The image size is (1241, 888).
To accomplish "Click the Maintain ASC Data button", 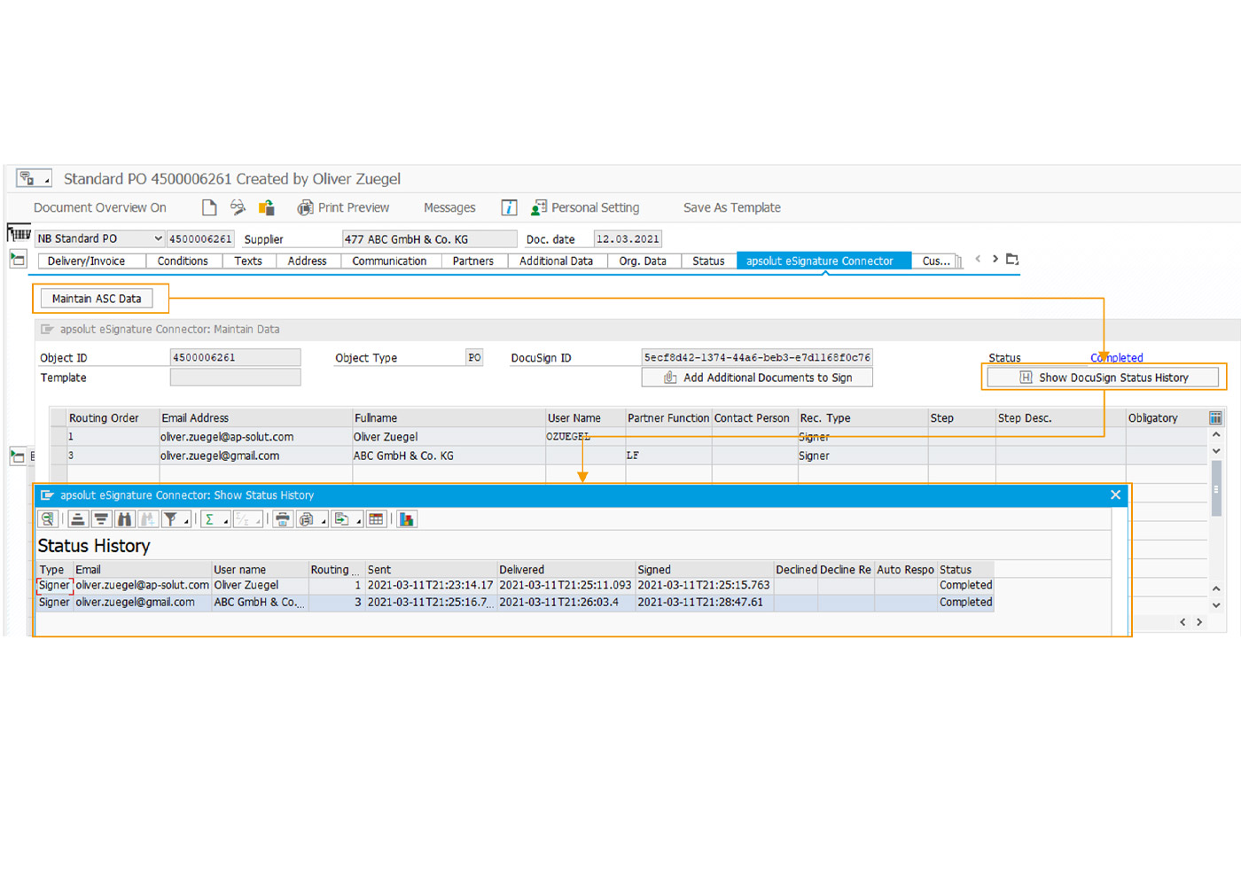I will [97, 298].
